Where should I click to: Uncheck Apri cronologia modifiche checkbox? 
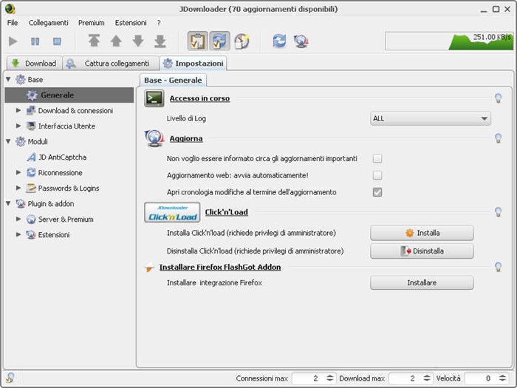tap(377, 192)
